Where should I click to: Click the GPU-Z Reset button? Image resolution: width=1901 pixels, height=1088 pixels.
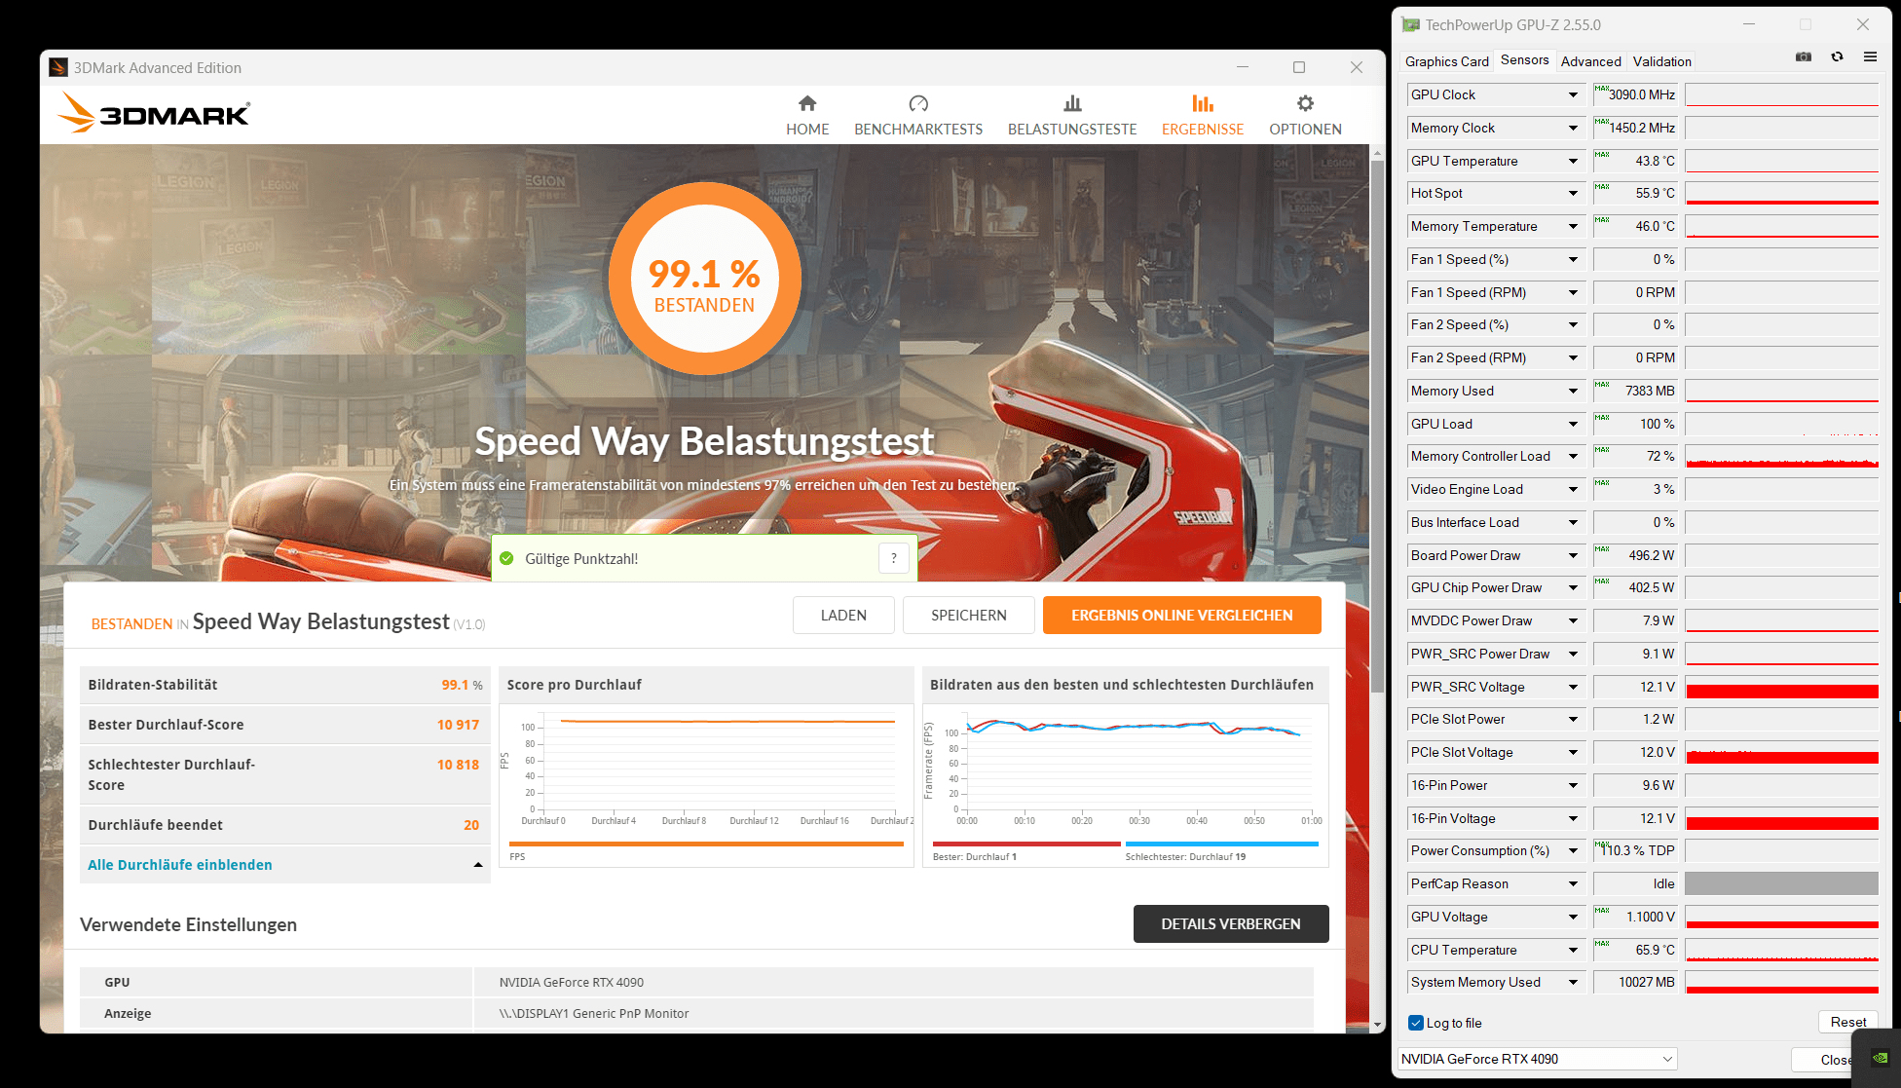click(1847, 1022)
